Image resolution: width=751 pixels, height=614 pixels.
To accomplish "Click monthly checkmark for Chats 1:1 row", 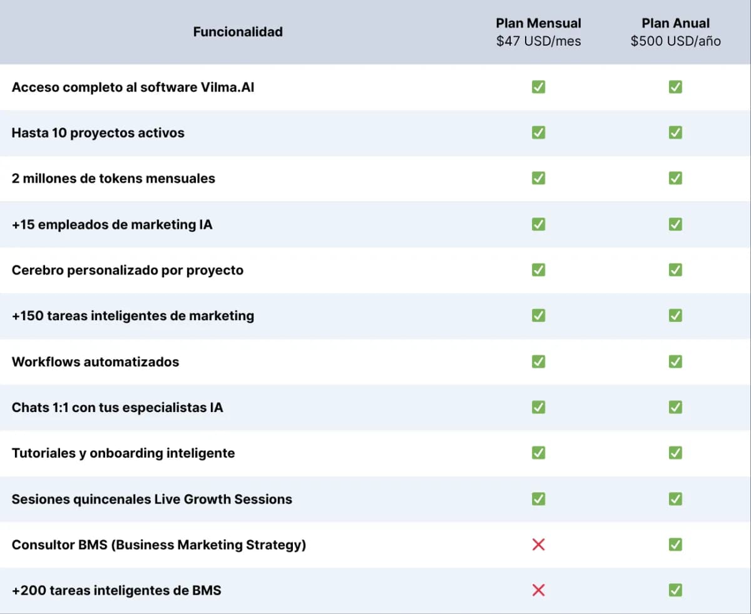I will (538, 407).
